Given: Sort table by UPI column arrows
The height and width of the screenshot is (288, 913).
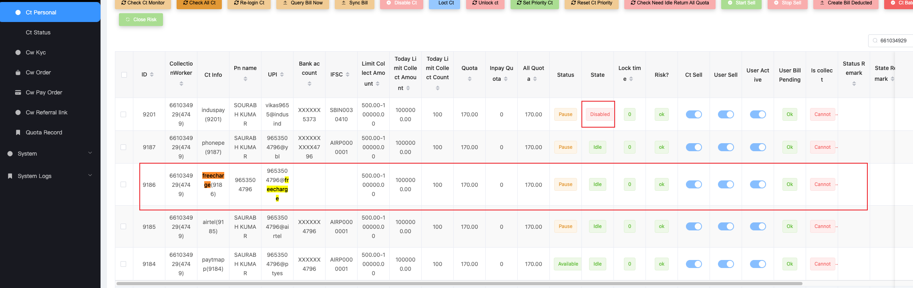Looking at the screenshot, I should (282, 75).
